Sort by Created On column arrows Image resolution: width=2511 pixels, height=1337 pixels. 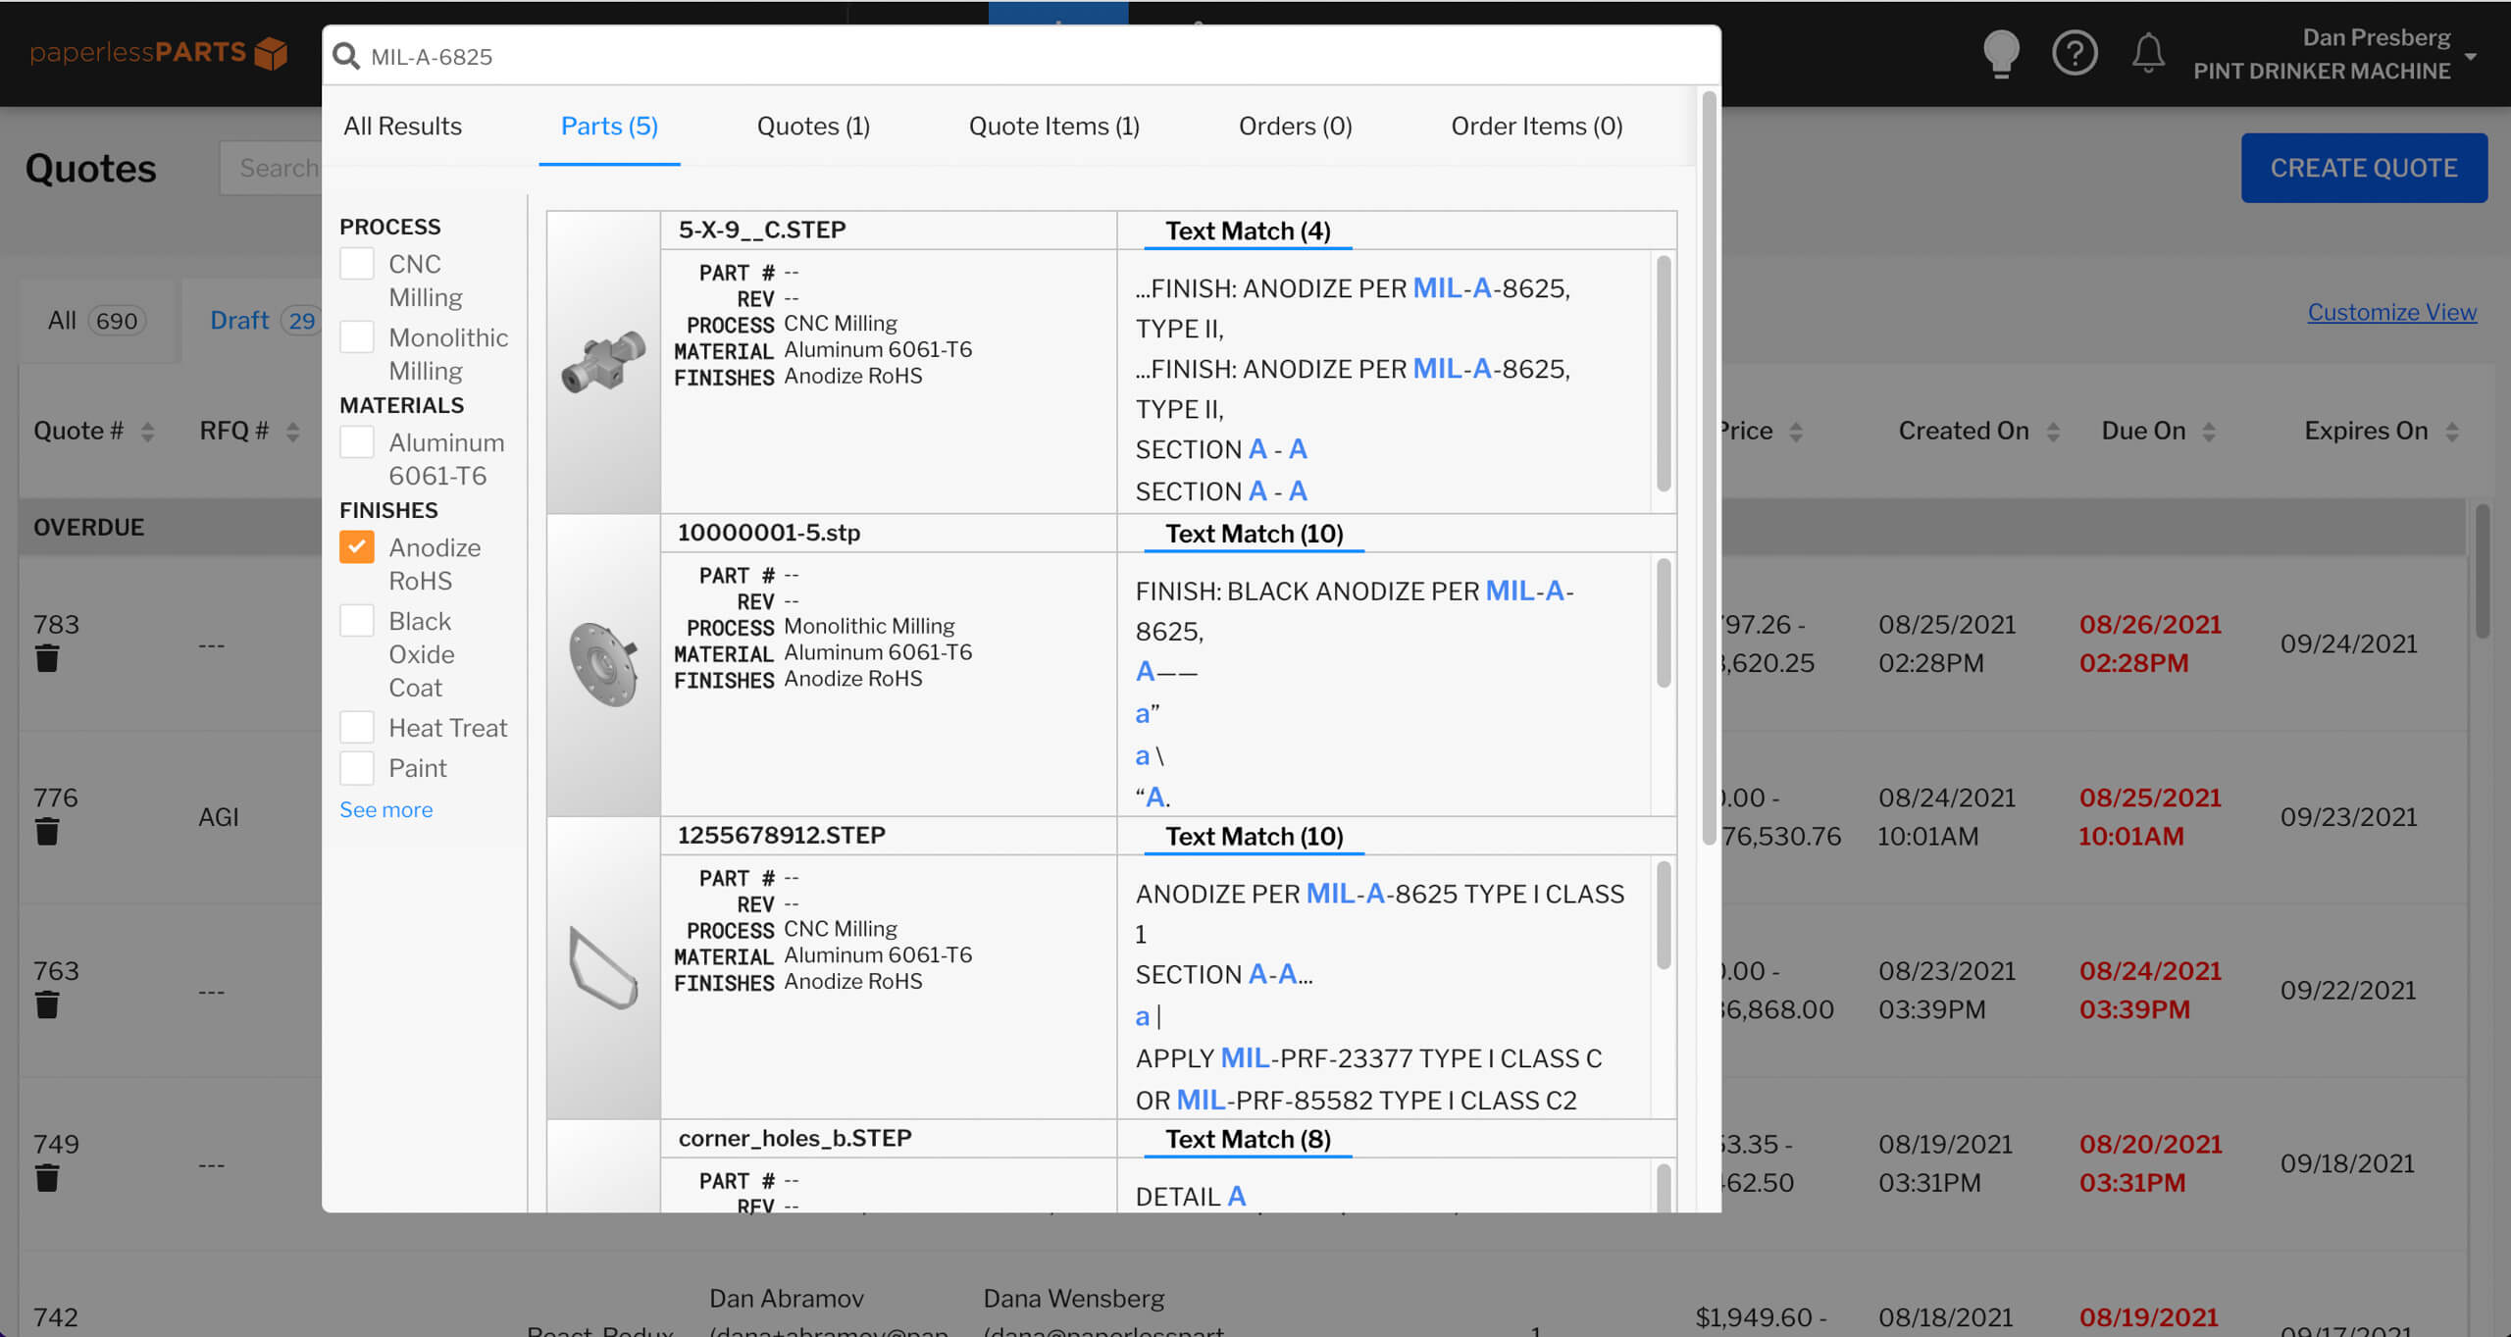point(2053,432)
